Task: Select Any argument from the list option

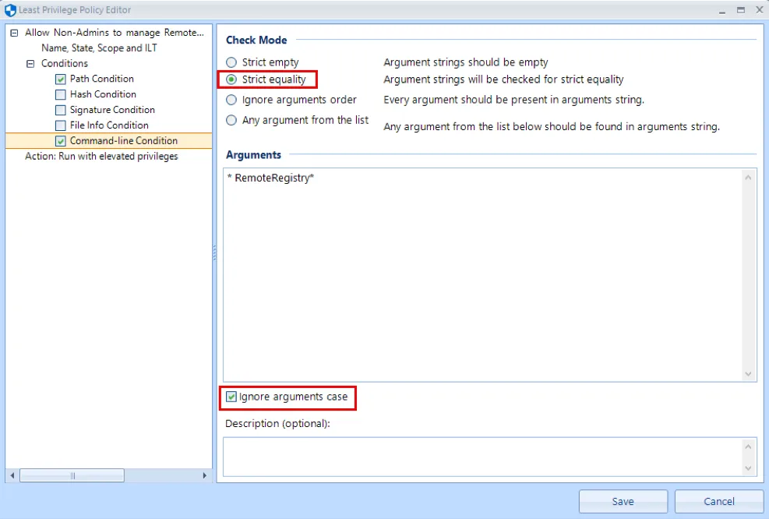Action: (x=231, y=120)
